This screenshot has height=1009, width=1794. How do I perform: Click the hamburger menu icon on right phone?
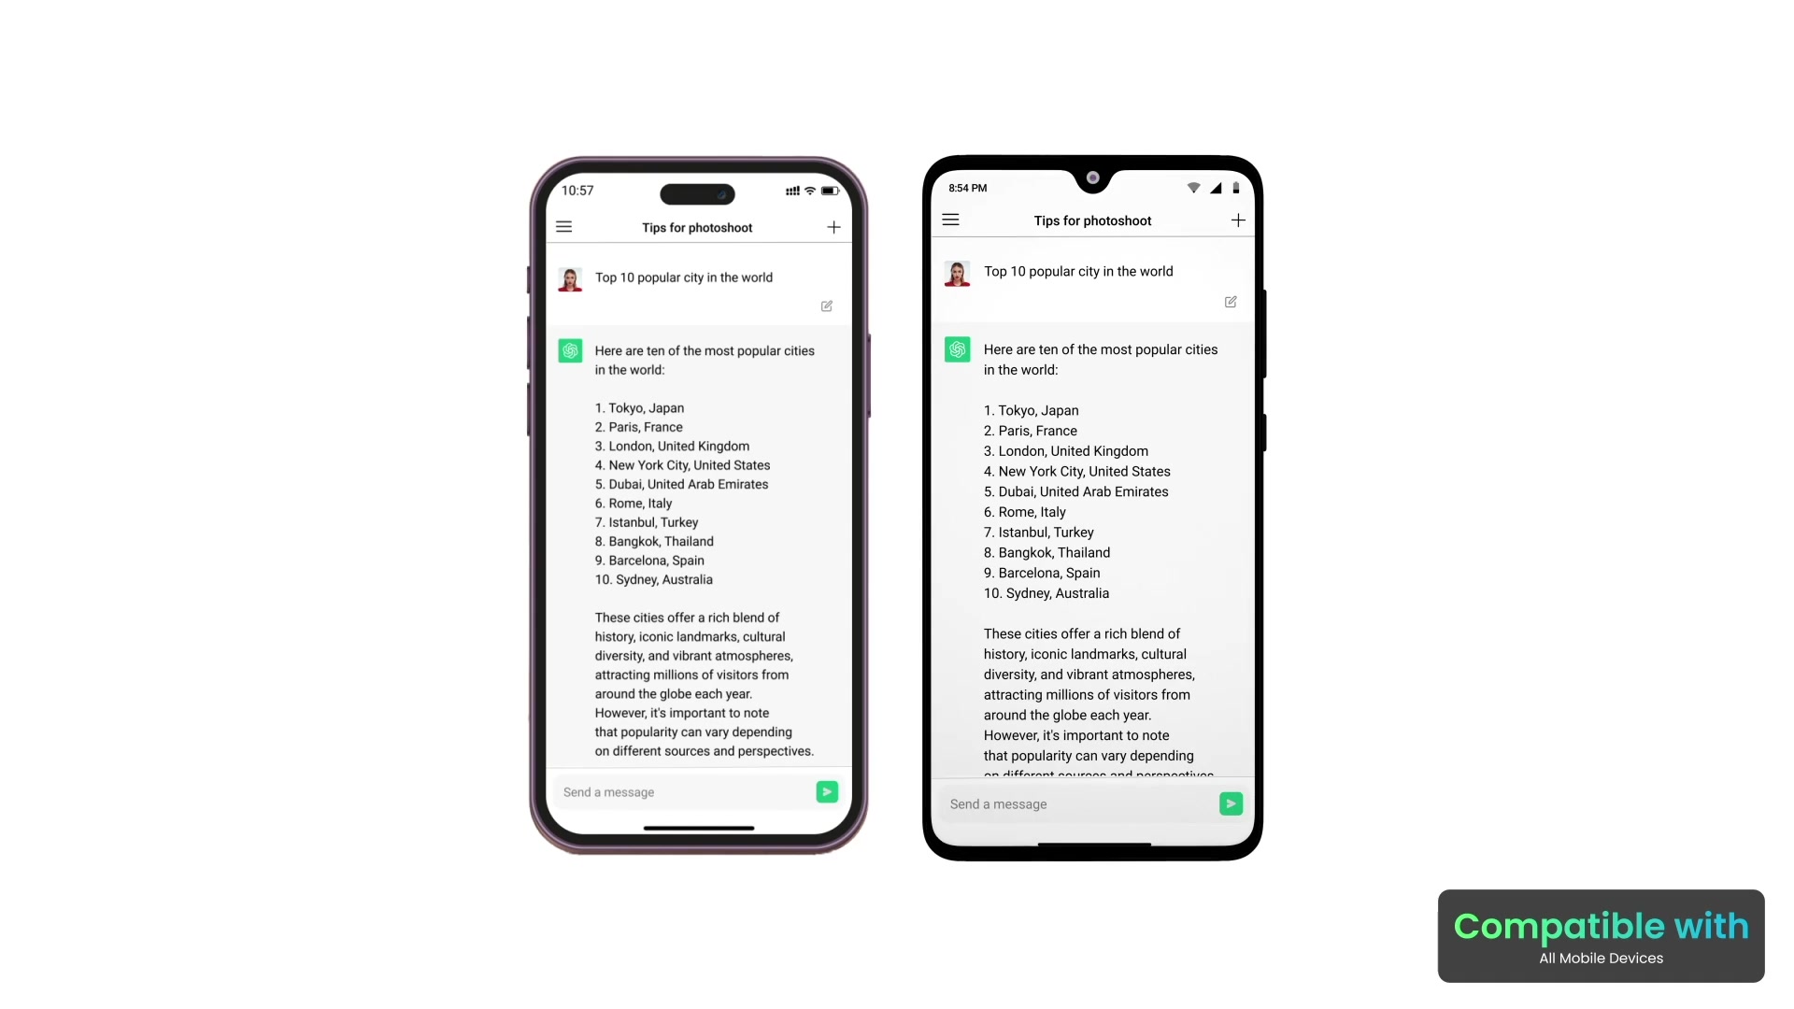pyautogui.click(x=950, y=220)
